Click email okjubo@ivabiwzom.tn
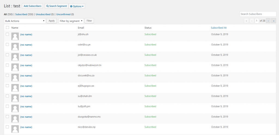 coord(90,65)
